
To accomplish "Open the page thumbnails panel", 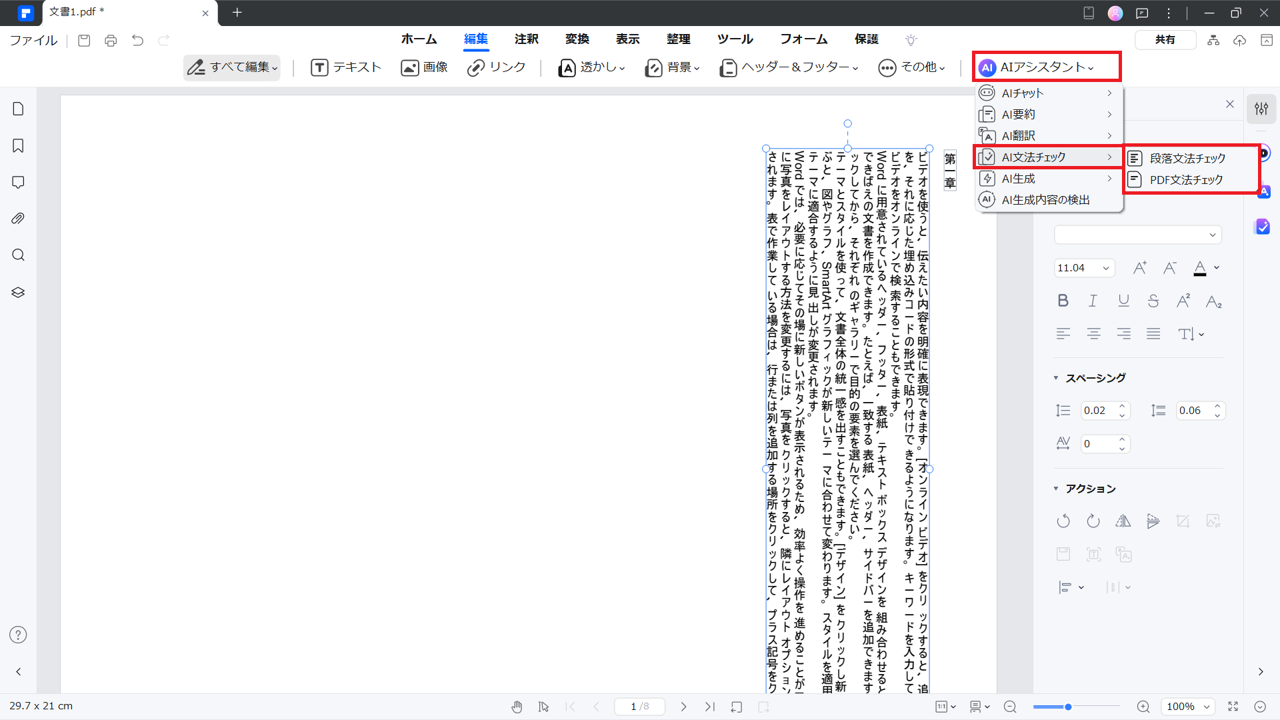I will click(x=18, y=109).
